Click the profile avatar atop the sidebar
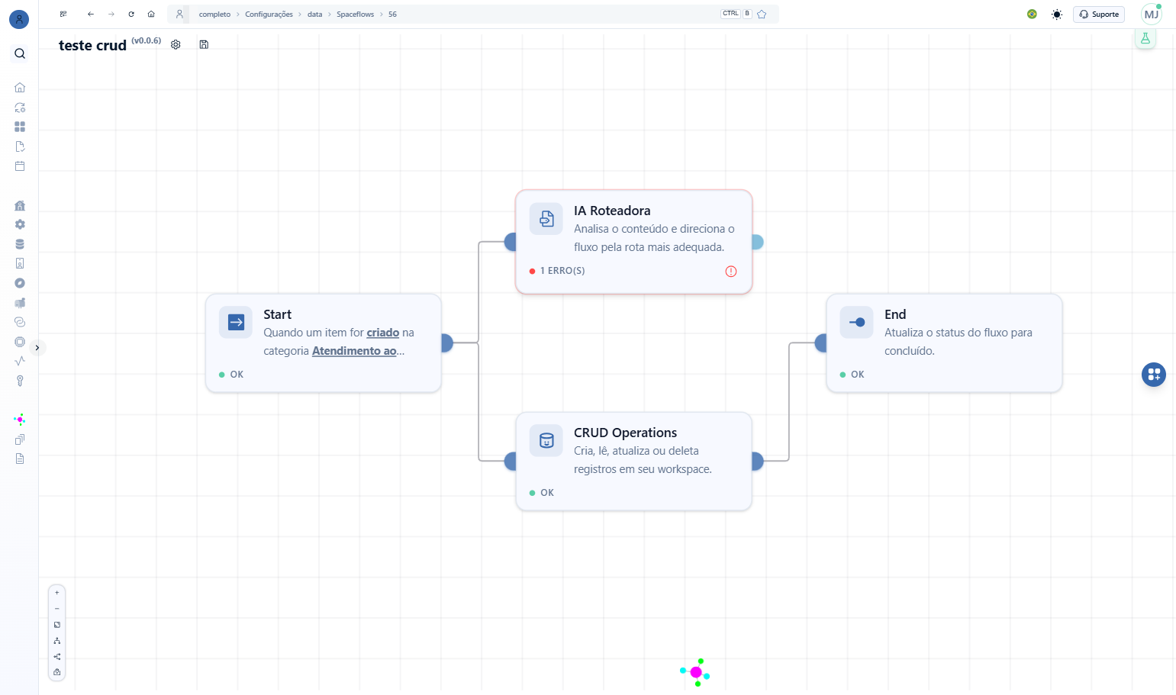This screenshot has height=695, width=1176. point(19,19)
